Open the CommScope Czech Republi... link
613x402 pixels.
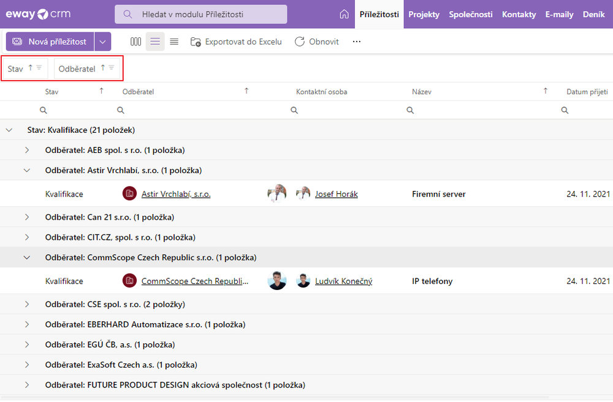(195, 281)
